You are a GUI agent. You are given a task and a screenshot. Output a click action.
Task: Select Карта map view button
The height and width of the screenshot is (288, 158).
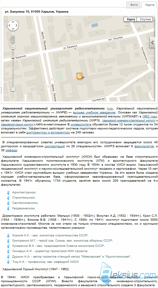pos(131,19)
